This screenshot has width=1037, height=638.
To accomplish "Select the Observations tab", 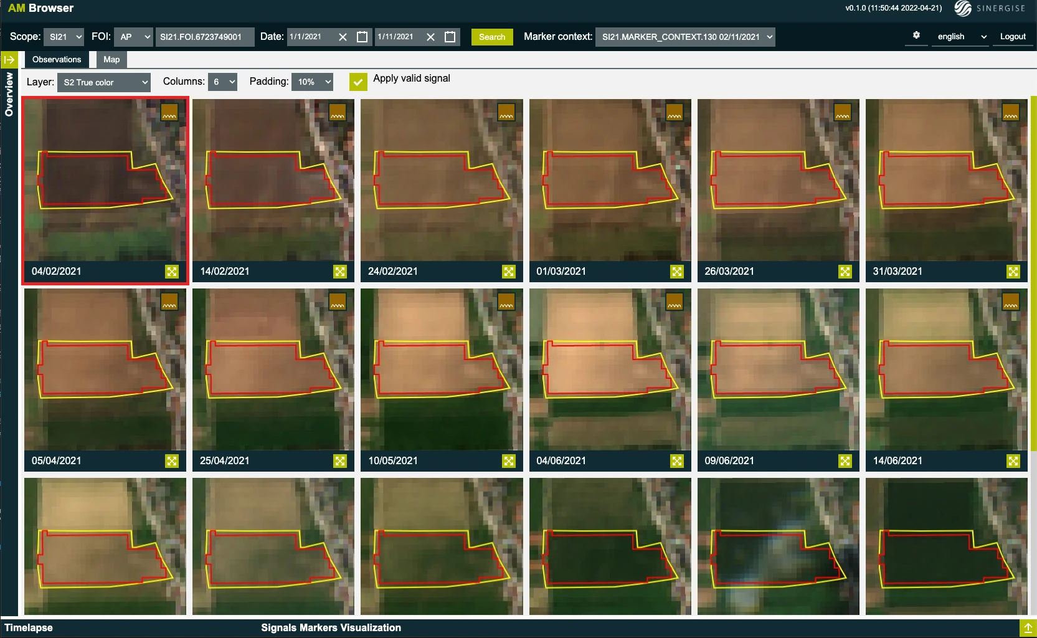I will [57, 60].
